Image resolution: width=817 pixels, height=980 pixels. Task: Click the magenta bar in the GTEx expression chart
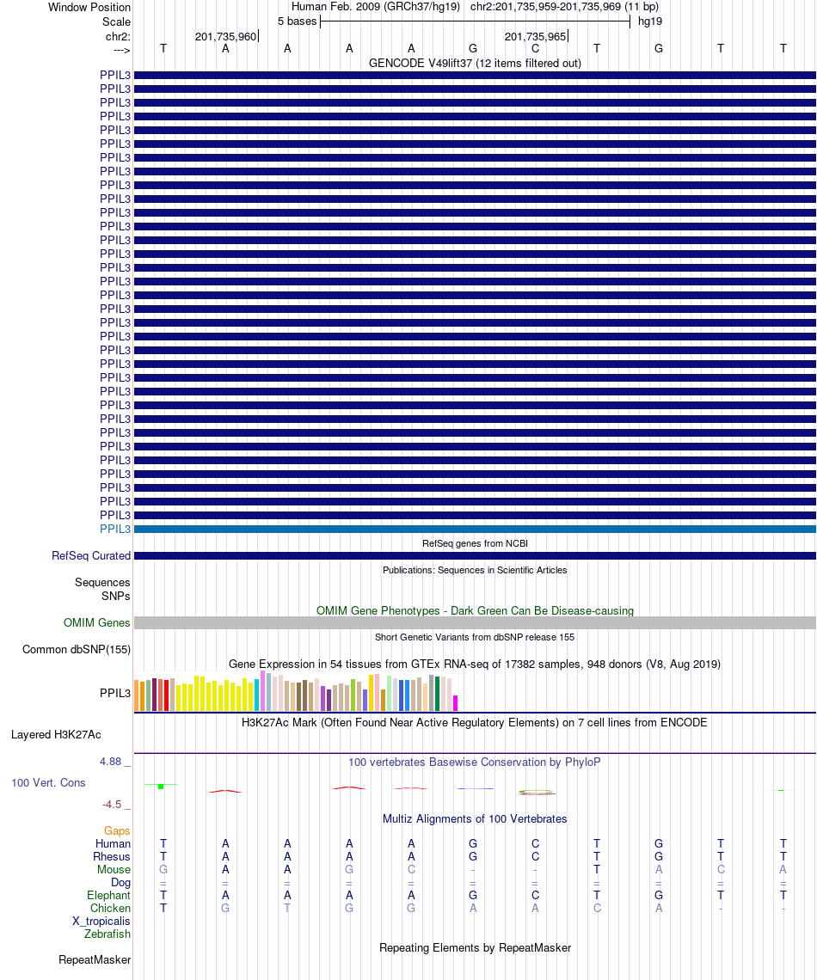point(456,703)
